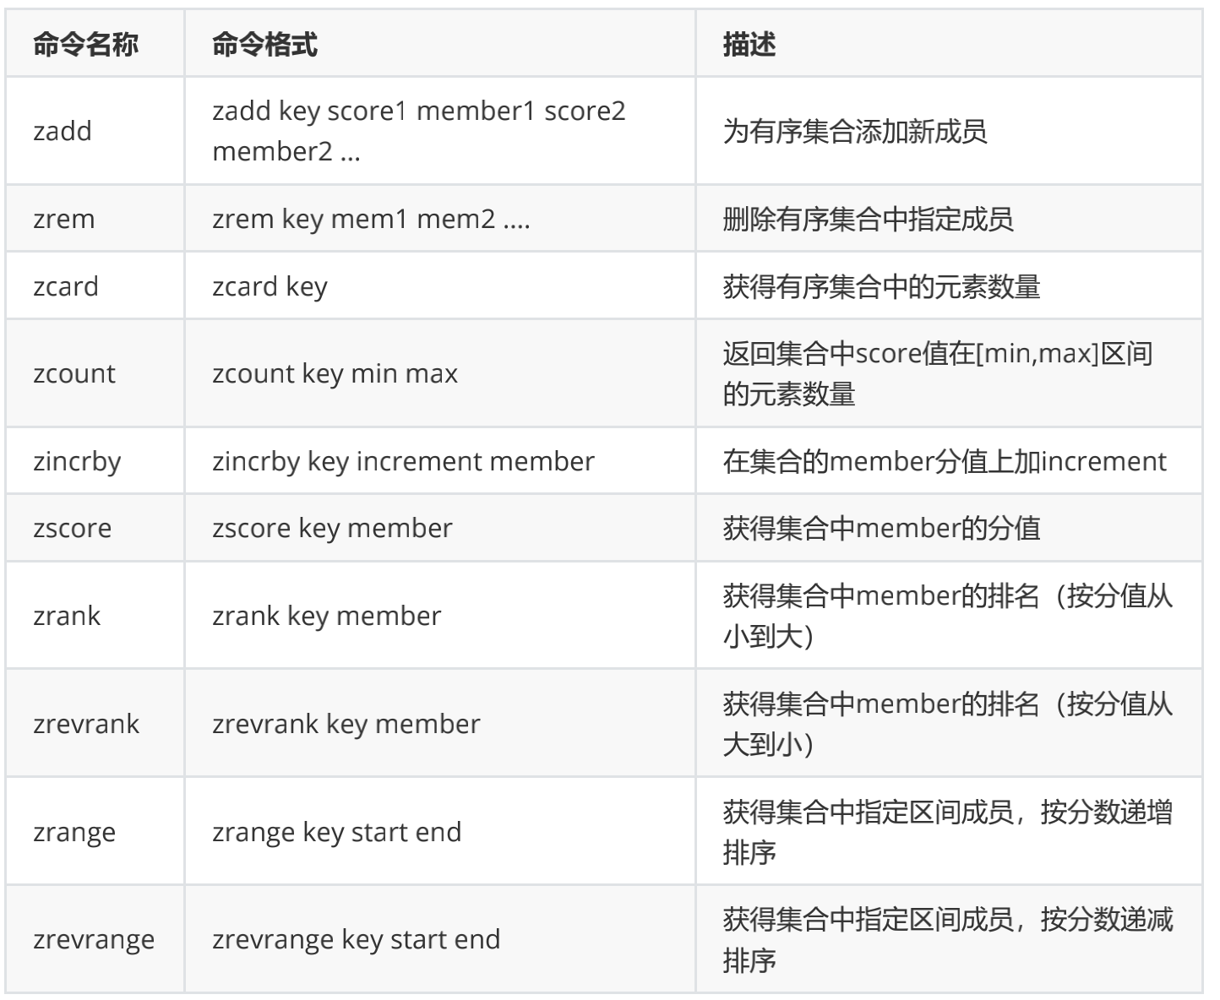Click the zrange key start end cell

(x=439, y=832)
